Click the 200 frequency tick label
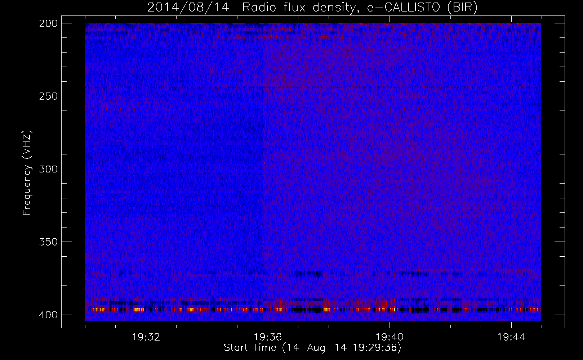The image size is (583, 360). pyautogui.click(x=48, y=23)
